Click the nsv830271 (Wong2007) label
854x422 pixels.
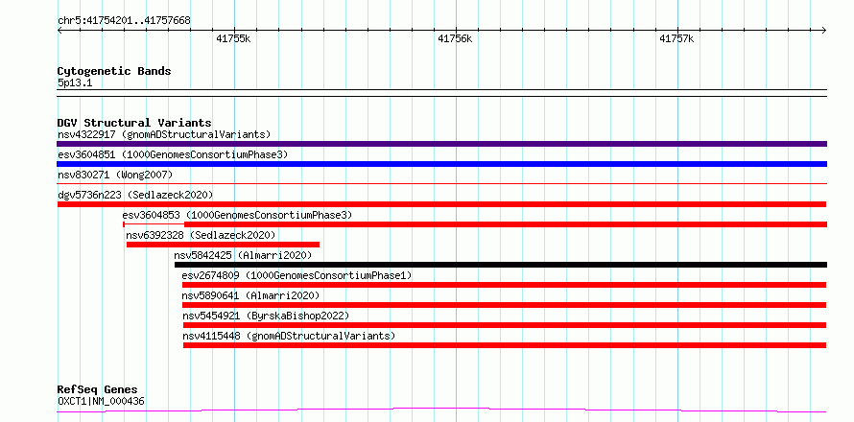coord(115,175)
